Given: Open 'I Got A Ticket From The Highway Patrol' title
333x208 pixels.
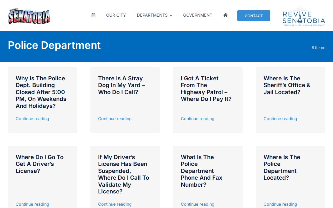Looking at the screenshot, I should coord(206,89).
